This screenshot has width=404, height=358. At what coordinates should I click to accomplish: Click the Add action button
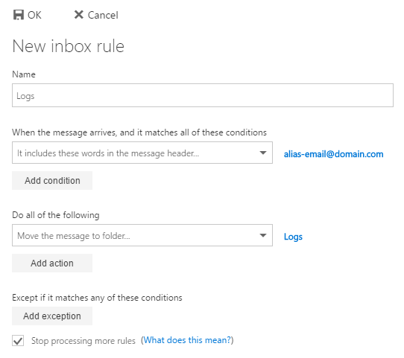pos(52,263)
